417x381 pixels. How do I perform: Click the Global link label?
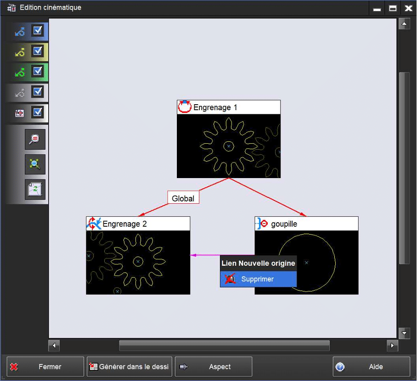tap(183, 197)
